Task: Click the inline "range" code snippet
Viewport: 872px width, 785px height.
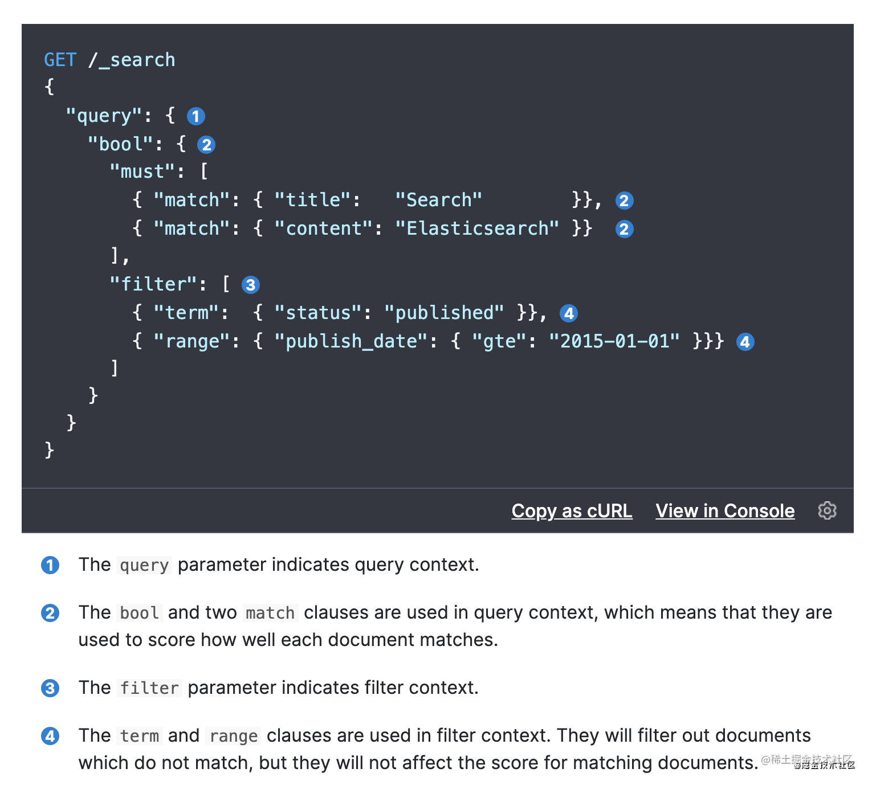Action: tap(233, 736)
